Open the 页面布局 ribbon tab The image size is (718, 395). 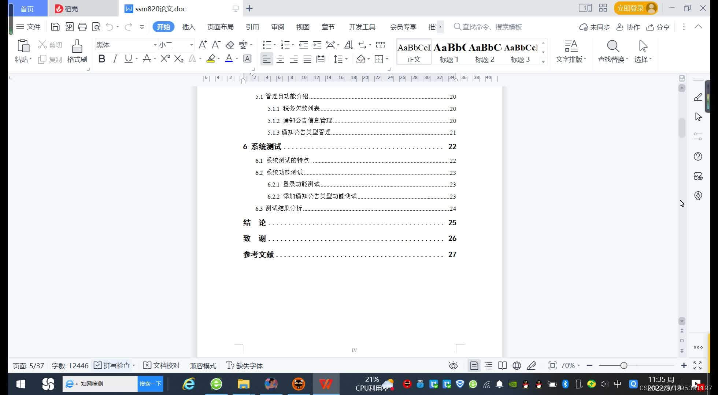221,27
